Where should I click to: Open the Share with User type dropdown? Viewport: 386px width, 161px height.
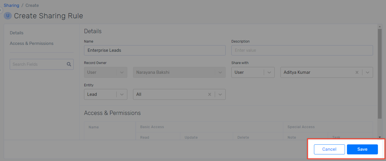(253, 72)
